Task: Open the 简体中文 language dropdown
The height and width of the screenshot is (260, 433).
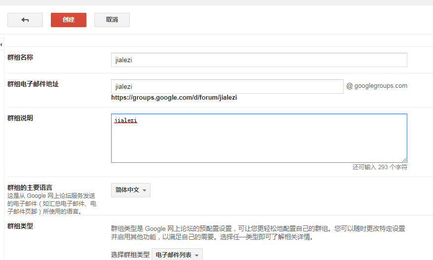Action: 131,190
